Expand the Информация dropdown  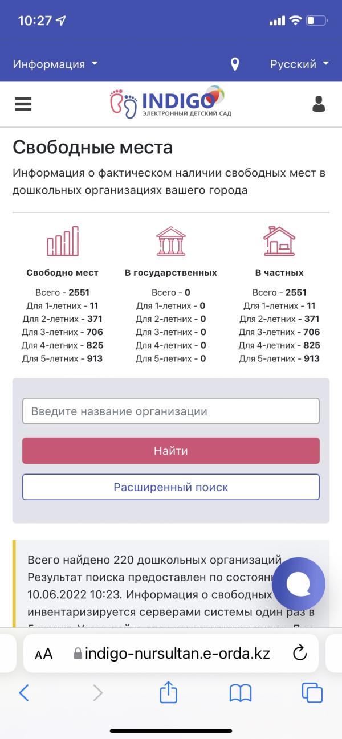coord(55,64)
